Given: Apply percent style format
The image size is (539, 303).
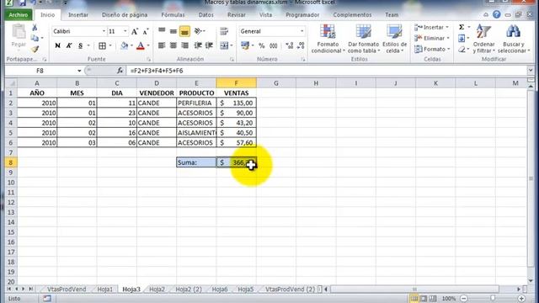Looking at the screenshot, I should tap(262, 45).
